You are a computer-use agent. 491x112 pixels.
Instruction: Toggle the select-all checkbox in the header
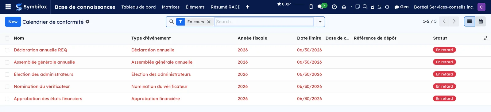[x=7, y=38]
